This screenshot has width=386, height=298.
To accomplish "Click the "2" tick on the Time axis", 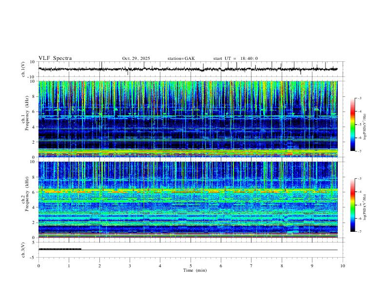I will [x=99, y=266].
